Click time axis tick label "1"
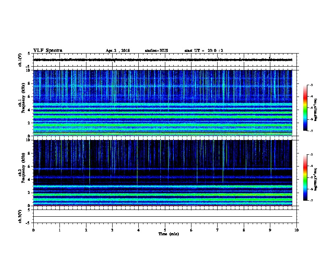 (60, 230)
